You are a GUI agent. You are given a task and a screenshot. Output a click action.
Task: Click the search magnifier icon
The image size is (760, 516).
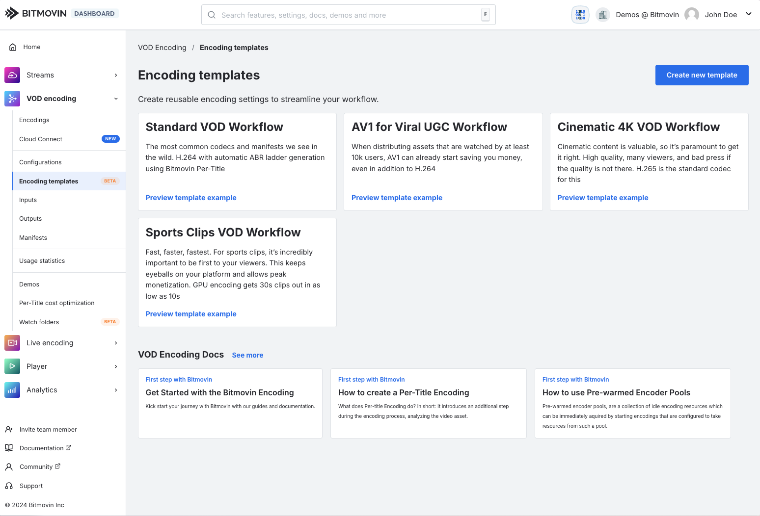click(x=212, y=15)
